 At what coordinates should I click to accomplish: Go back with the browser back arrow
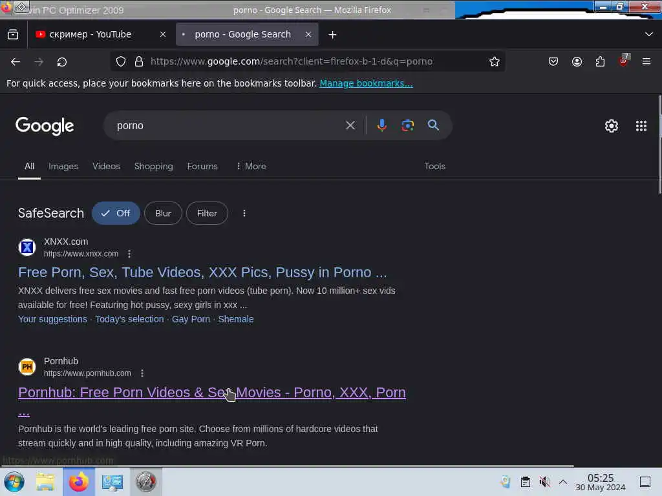(16, 62)
